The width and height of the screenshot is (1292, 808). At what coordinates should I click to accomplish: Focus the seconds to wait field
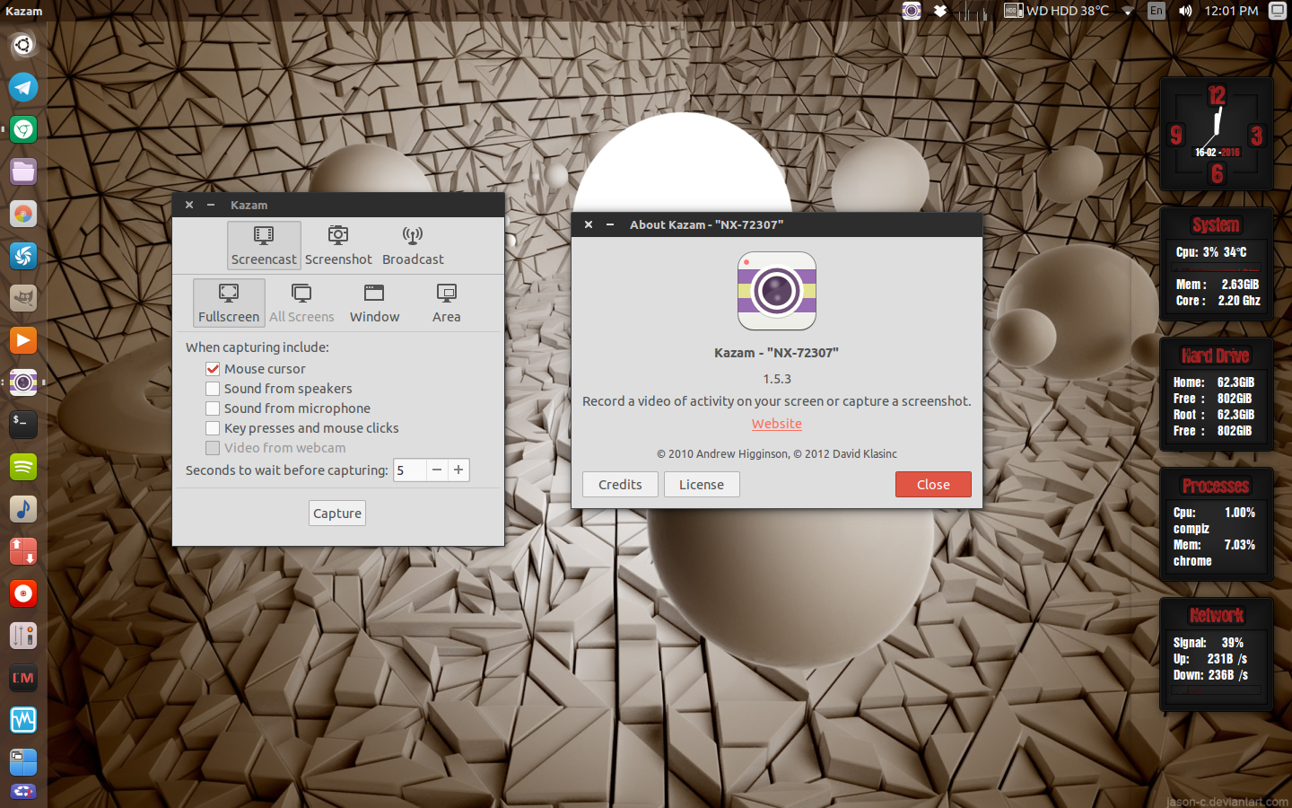coord(409,470)
